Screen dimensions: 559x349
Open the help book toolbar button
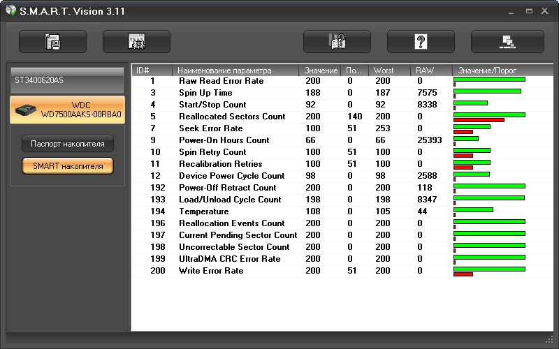(337, 42)
